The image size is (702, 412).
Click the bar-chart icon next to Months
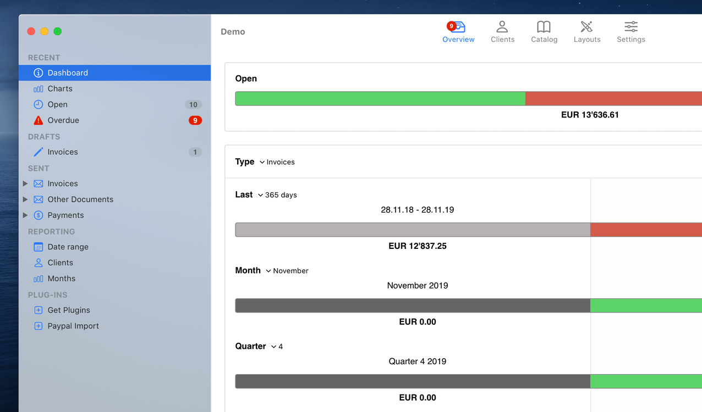[37, 279]
